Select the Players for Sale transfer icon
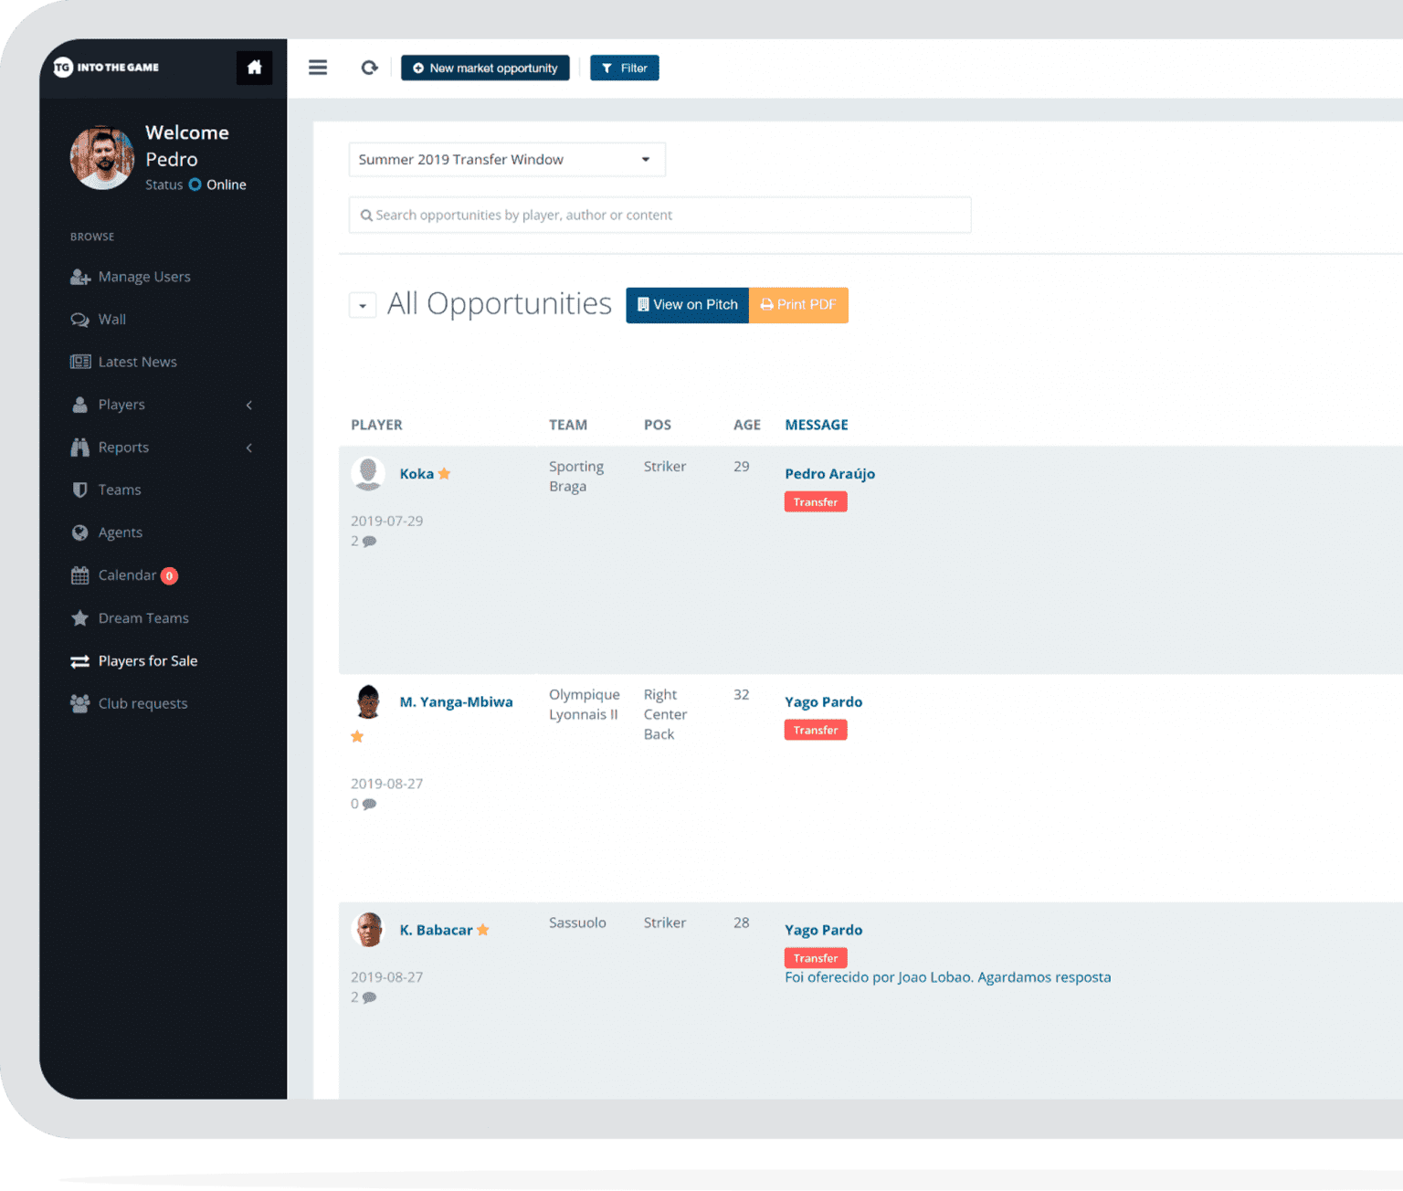This screenshot has height=1191, width=1403. click(x=80, y=660)
